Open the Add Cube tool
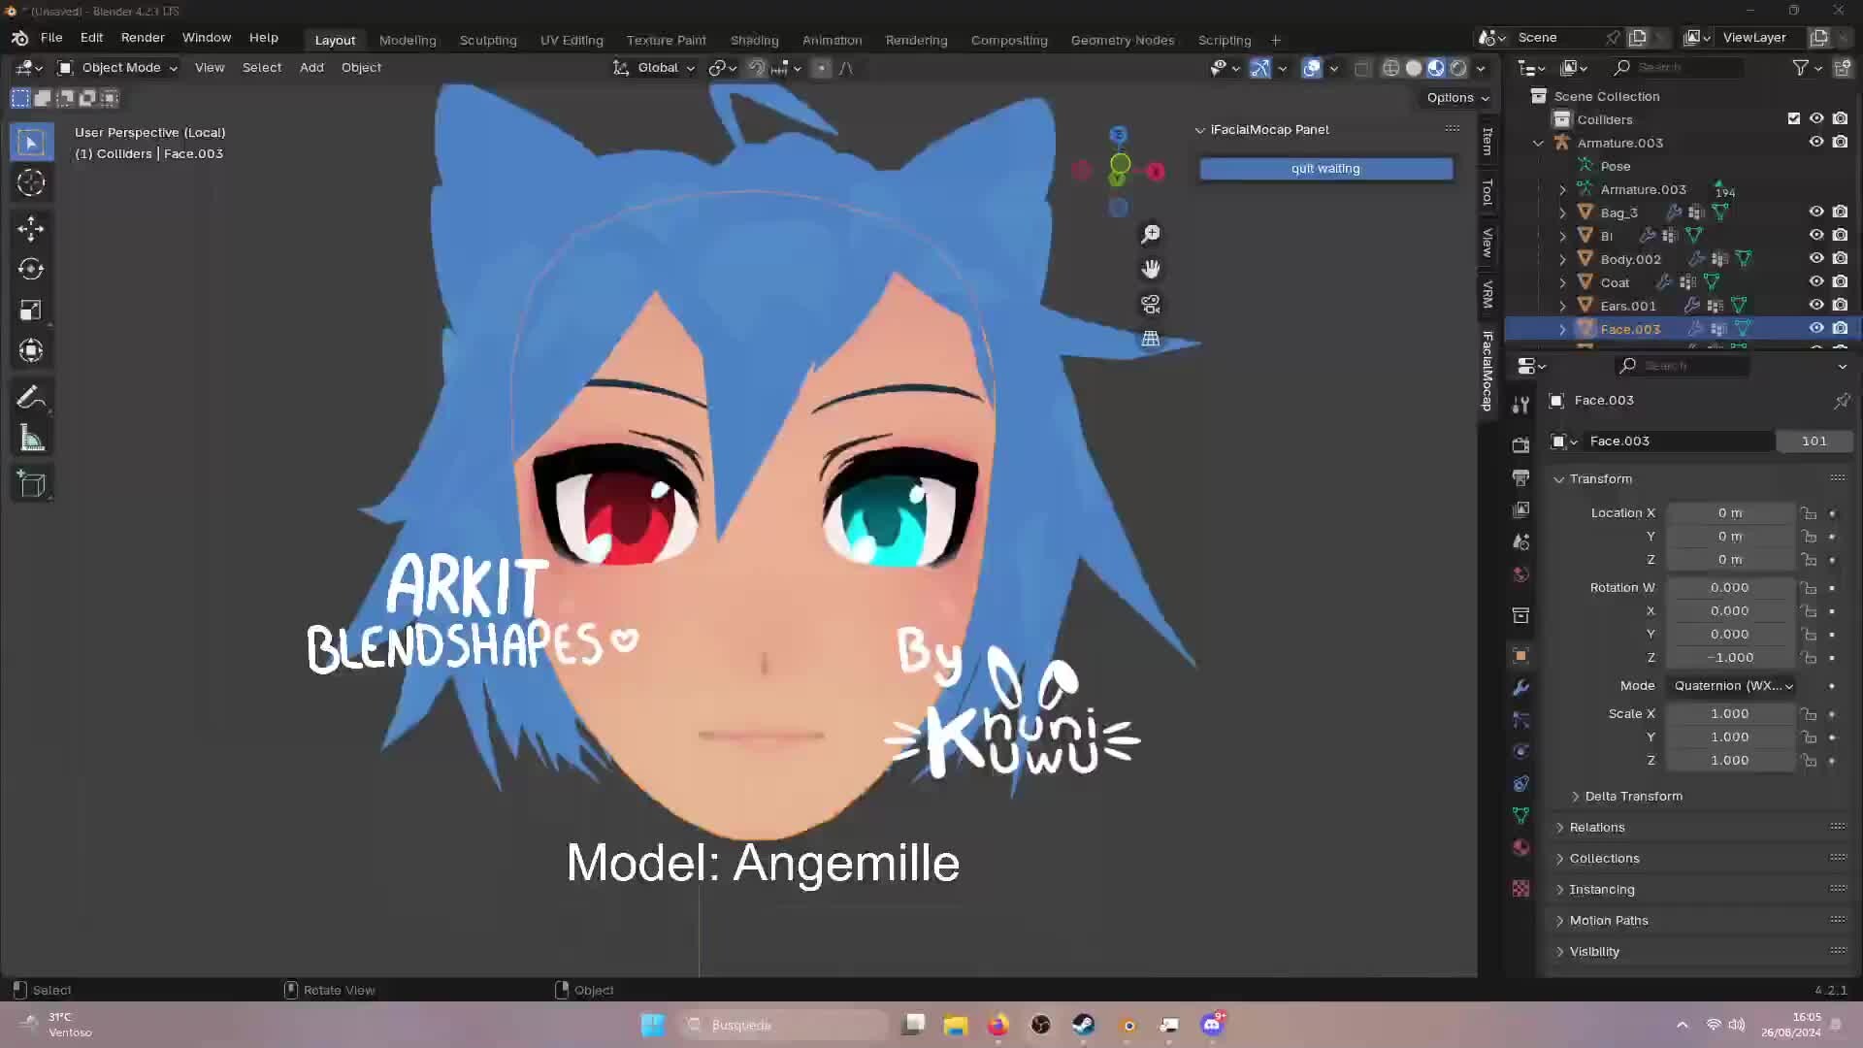 point(31,482)
